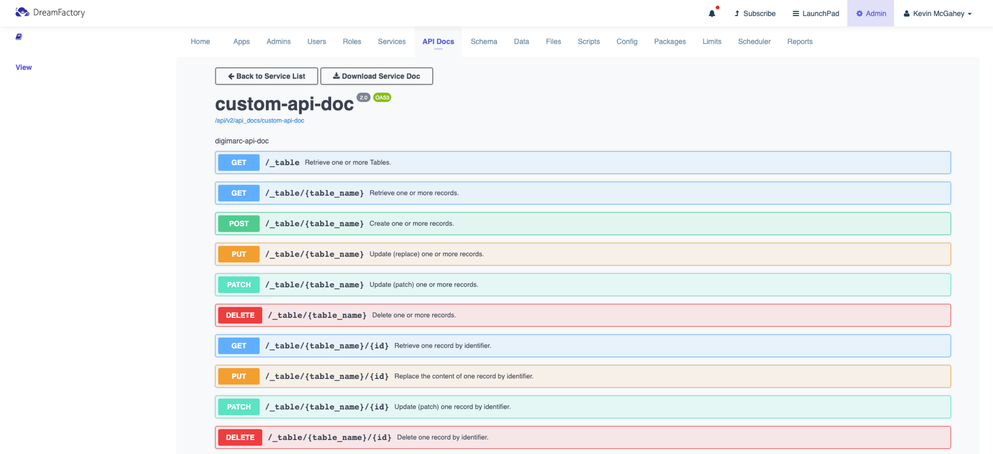Switch to the Apps tab

coord(242,41)
